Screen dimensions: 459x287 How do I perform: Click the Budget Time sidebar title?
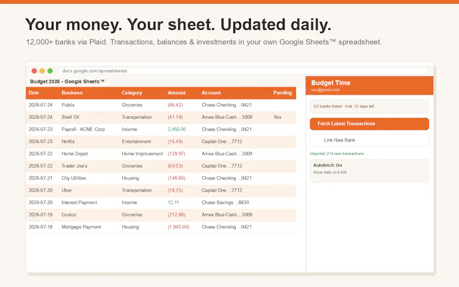330,83
